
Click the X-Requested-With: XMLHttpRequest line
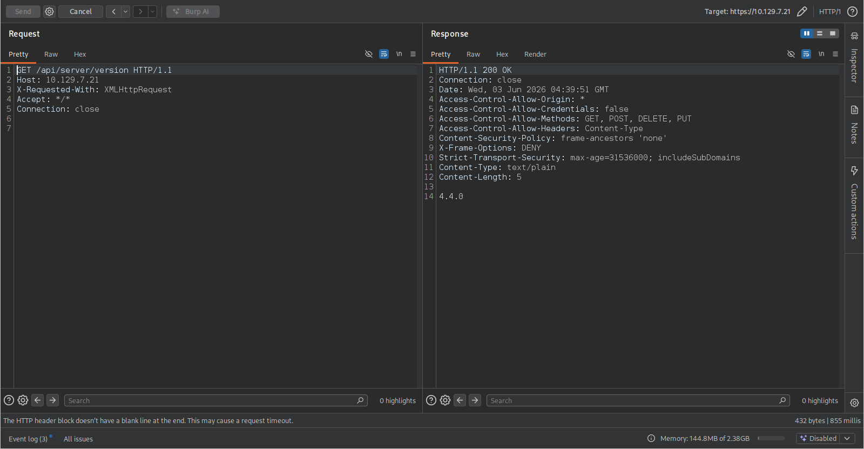pyautogui.click(x=94, y=90)
